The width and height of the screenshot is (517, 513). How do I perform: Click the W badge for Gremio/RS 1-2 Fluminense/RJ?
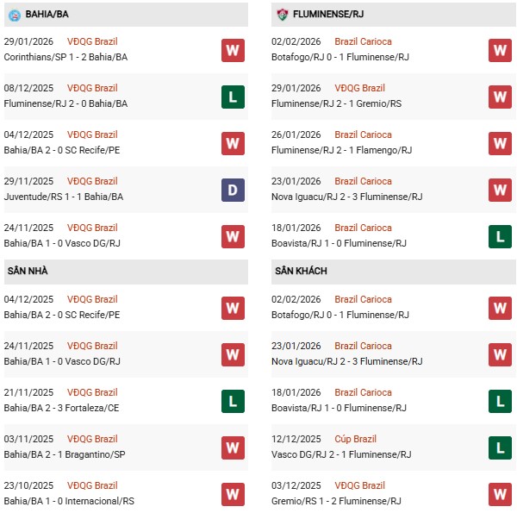500,494
